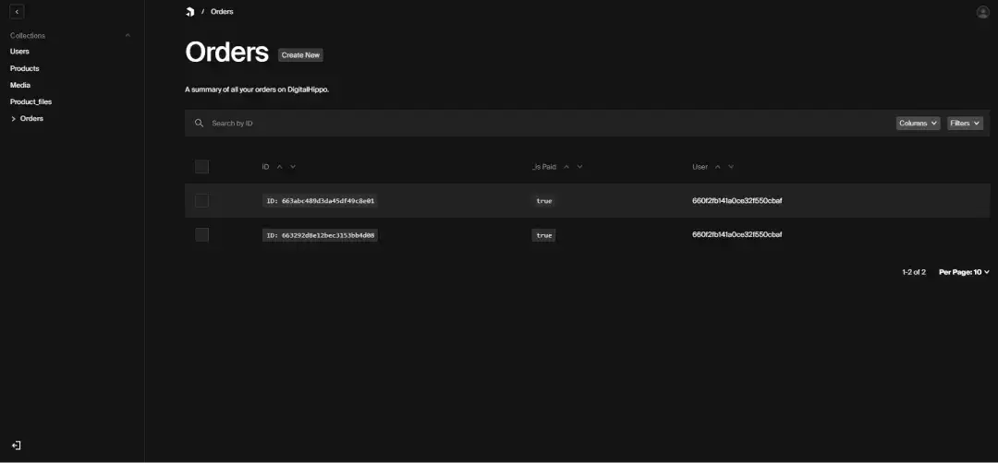Expand the Per Page selector

pyautogui.click(x=964, y=272)
